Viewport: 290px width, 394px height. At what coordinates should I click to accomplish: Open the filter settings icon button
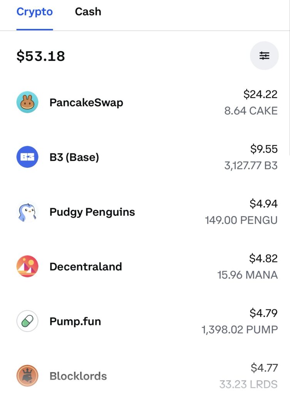[x=264, y=55]
